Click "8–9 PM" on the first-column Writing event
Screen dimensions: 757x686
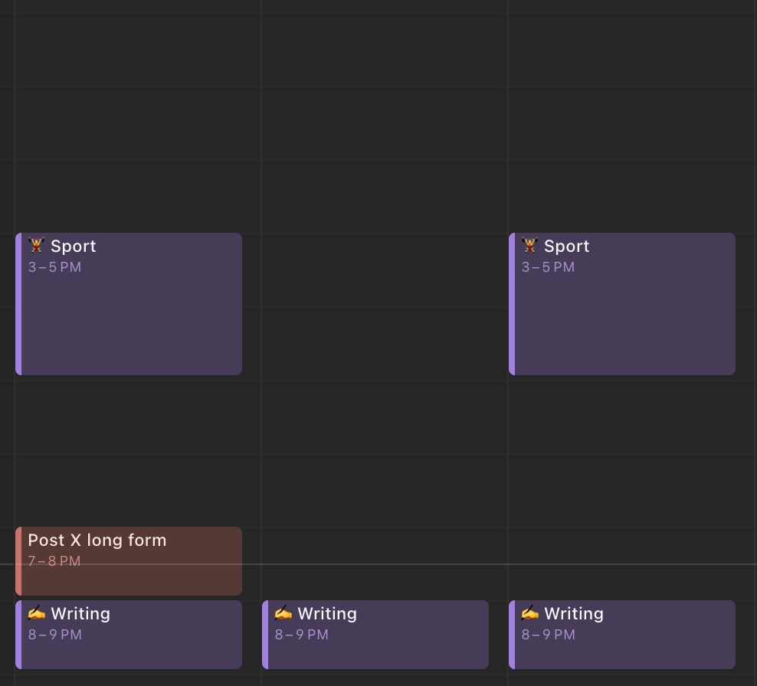point(54,635)
